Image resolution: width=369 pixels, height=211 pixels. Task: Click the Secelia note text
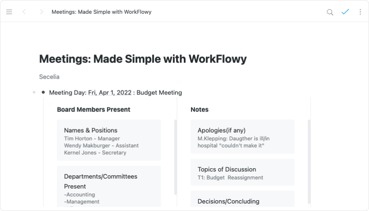click(x=49, y=77)
